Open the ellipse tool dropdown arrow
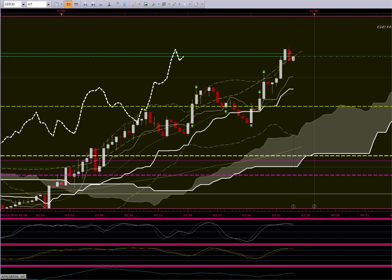This screenshot has height=280, width=392. tap(190, 4)
